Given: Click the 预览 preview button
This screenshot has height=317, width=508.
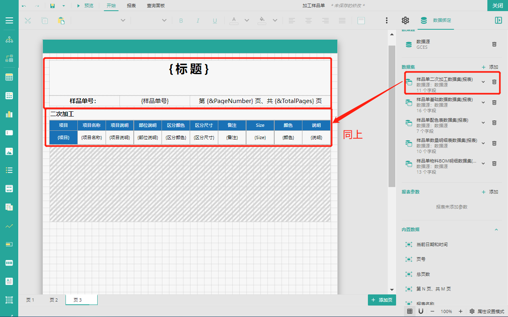Looking at the screenshot, I should 85,6.
